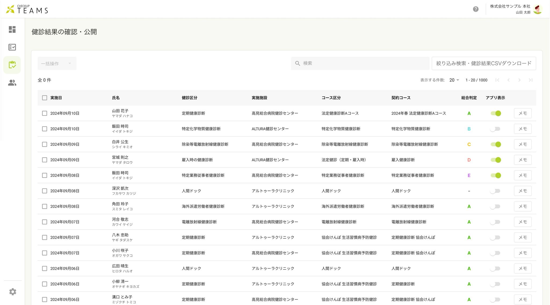Jump to last page arrow
The image size is (550, 305).
coord(530,80)
